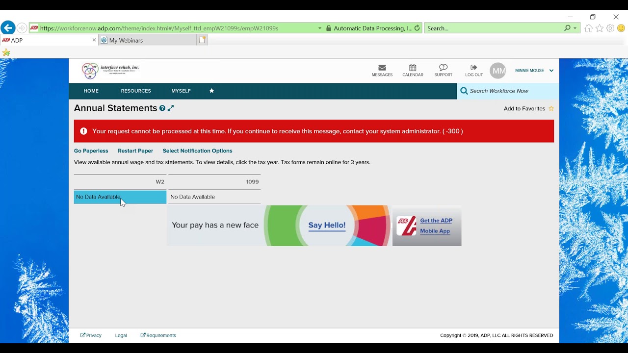Viewport: 628px width, 353px height.
Task: Click the Go Paperless link
Action: pos(91,151)
